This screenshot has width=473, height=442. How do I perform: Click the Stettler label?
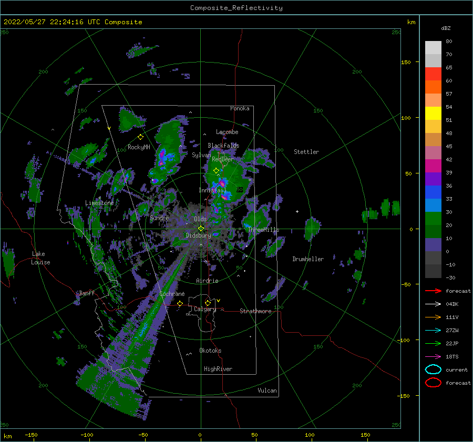pyautogui.click(x=306, y=152)
